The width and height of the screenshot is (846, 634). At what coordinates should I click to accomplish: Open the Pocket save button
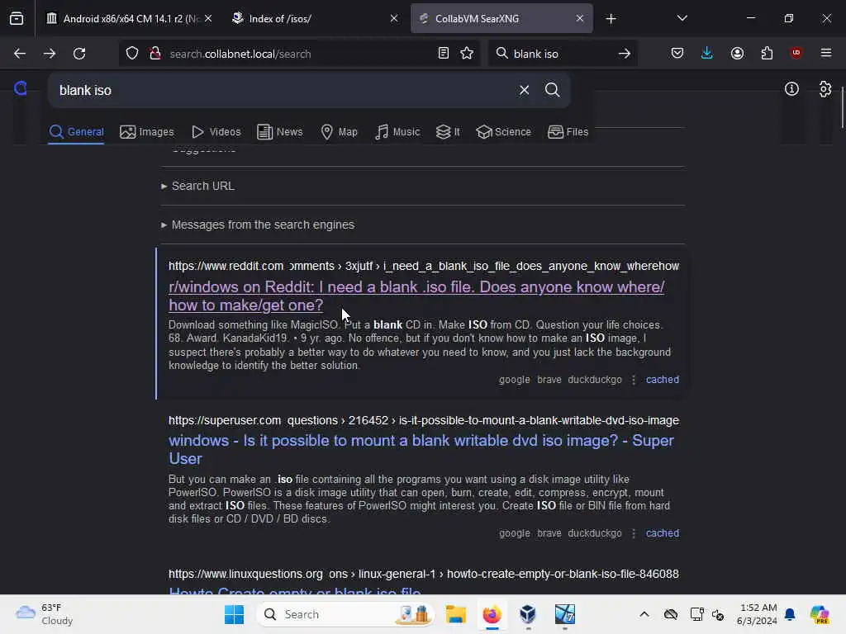click(x=677, y=54)
